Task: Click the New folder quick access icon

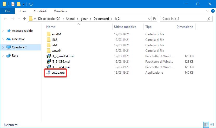Action: coord(19,4)
